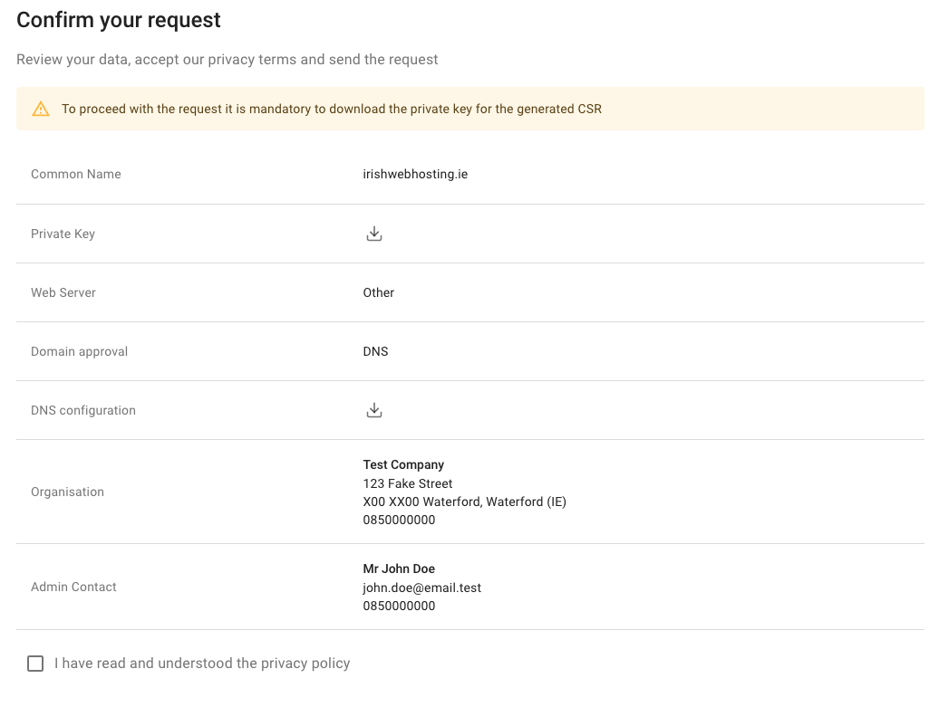This screenshot has height=707, width=939.
Task: Download the DNS configuration file
Action: 374,410
